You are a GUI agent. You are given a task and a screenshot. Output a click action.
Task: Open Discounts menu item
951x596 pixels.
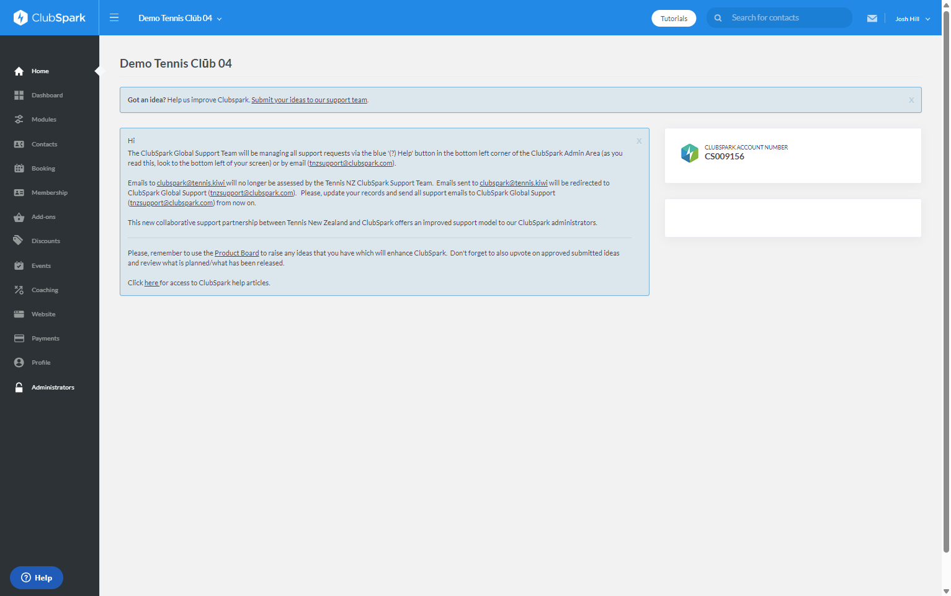[46, 241]
